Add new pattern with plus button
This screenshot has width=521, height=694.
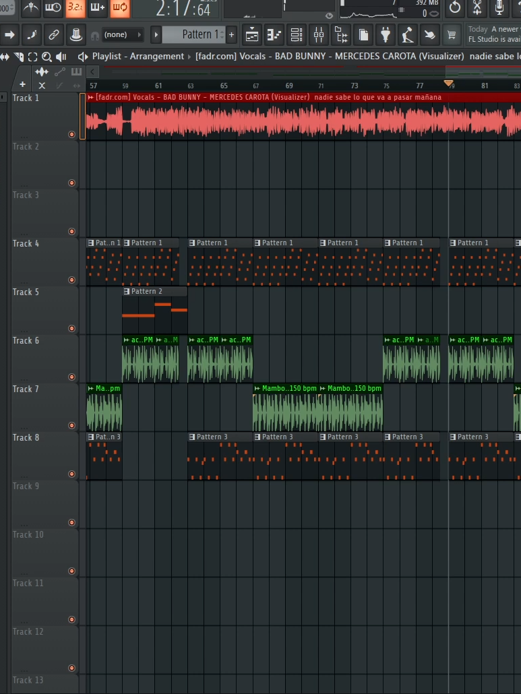coord(231,34)
